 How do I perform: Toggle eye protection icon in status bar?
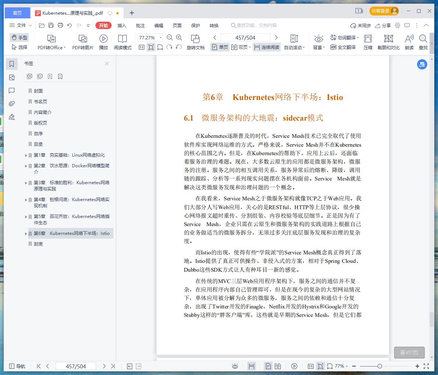235,366
